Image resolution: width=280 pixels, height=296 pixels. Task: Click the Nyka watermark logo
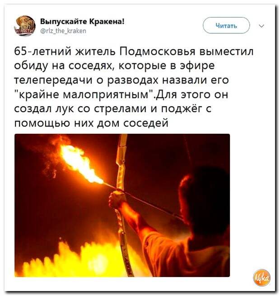[x=261, y=277]
